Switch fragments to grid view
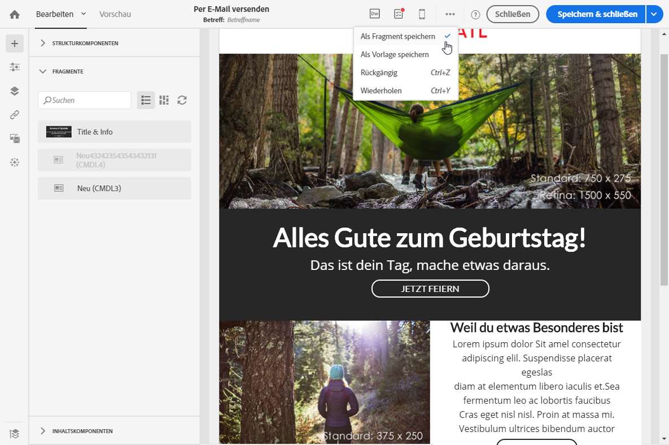 [164, 101]
